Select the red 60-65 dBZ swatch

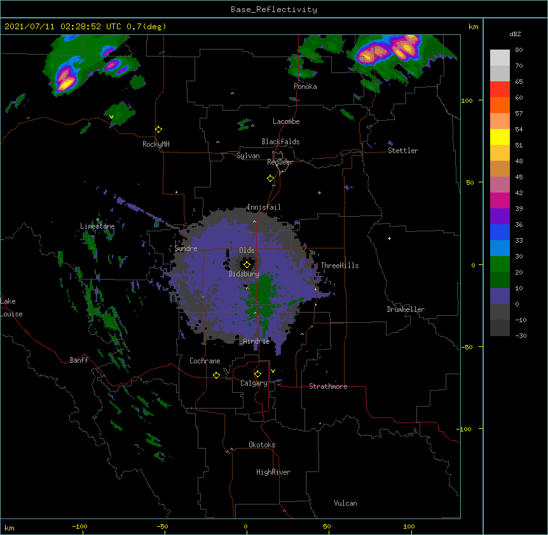[x=500, y=90]
